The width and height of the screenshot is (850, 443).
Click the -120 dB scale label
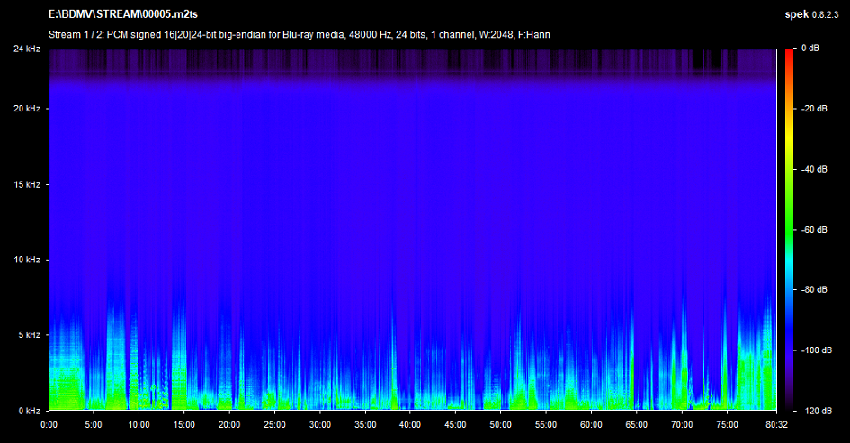(816, 411)
